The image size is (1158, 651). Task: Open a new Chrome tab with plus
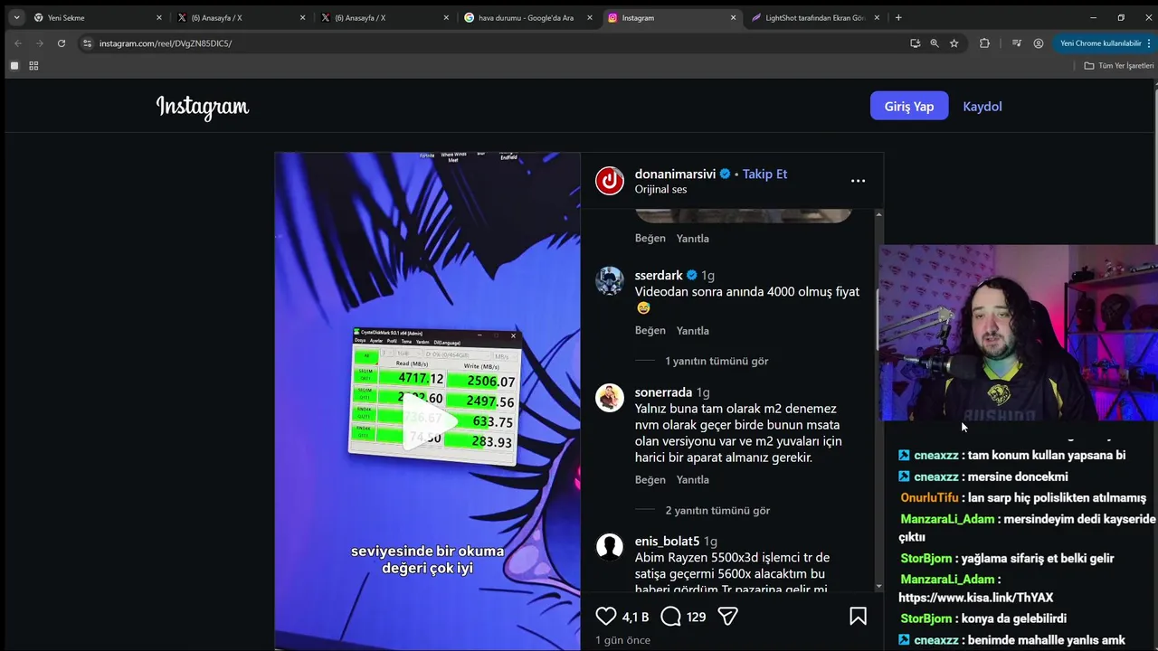coord(897,17)
